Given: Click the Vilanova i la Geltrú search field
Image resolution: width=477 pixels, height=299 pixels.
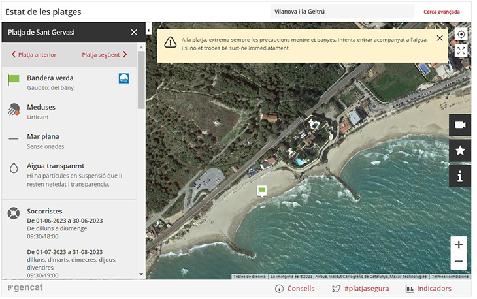Looking at the screenshot, I should (342, 12).
